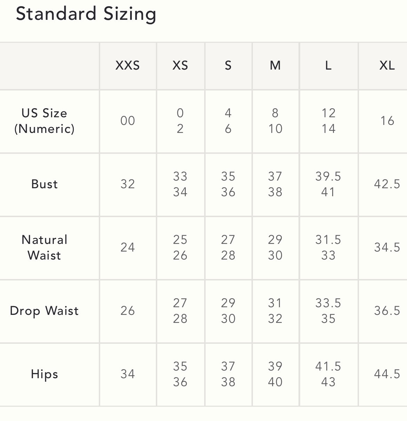Click the XS Bust cell 33 / 34
407x421 pixels.
(x=180, y=184)
